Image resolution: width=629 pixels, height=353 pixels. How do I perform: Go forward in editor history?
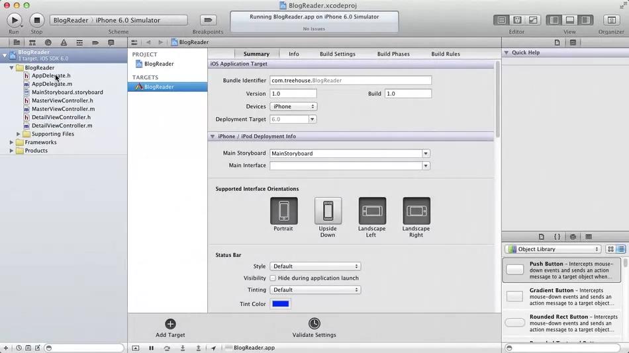pos(160,42)
